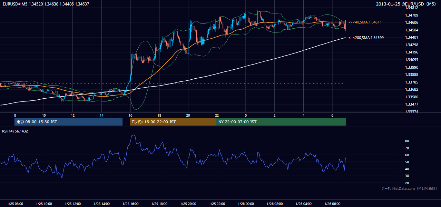Screen dimensions: 441x207
Task: Click the 東京 08:00-15:30 JST session bar
Action: point(68,122)
